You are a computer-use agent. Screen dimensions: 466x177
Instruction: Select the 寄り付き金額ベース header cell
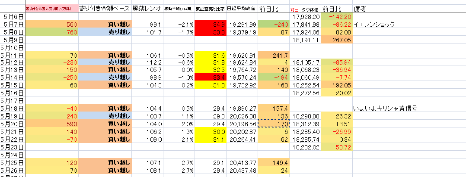[x=105, y=8]
